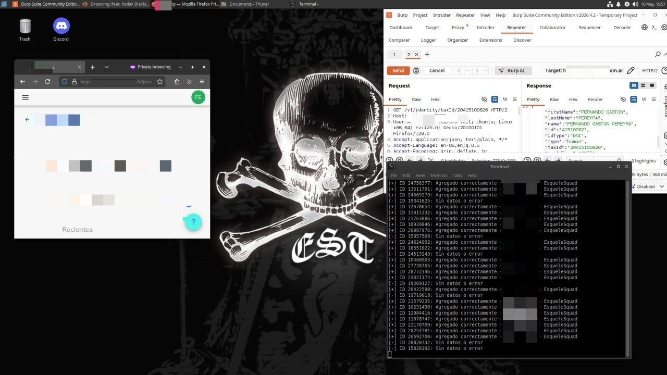
Task: Open the Sequencer tab in Burp
Action: [x=589, y=28]
